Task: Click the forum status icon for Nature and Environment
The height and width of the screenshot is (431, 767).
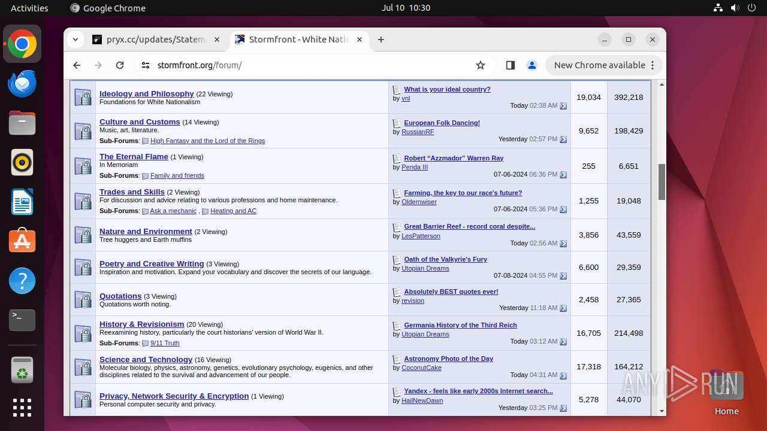Action: click(x=83, y=235)
